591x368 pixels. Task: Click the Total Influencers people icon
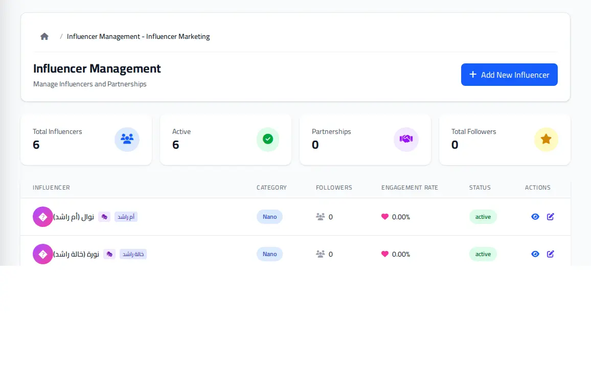coord(127,140)
